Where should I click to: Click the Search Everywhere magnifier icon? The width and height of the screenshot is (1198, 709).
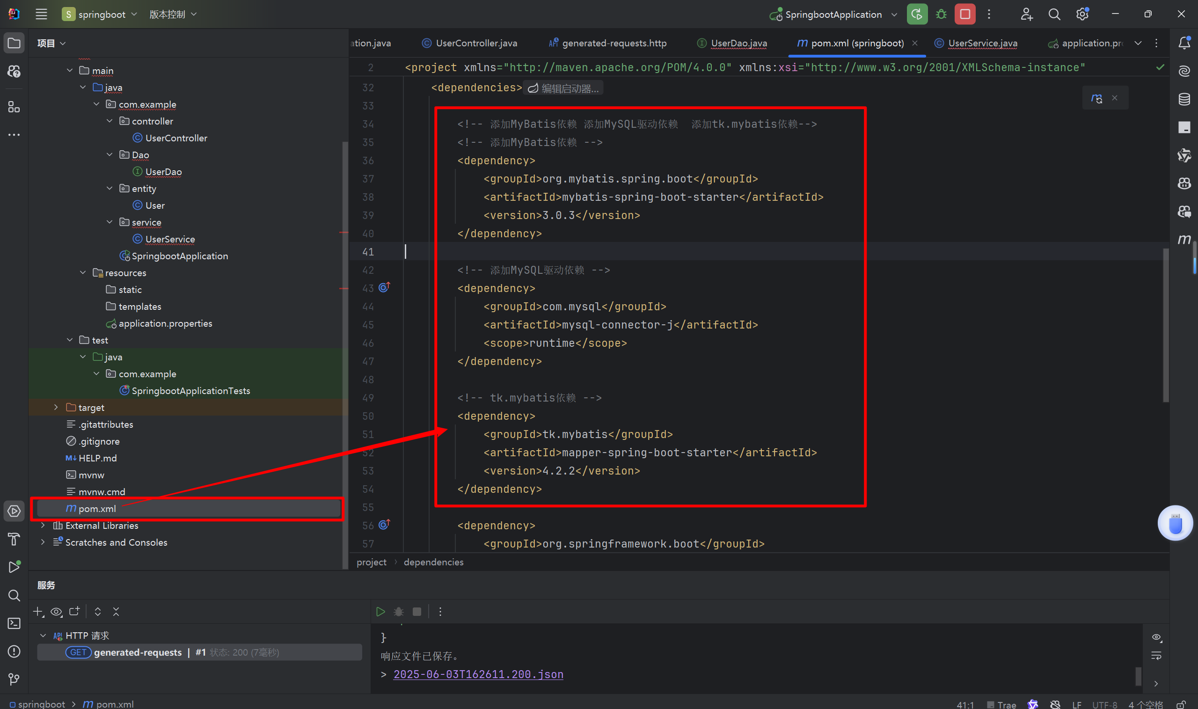[1054, 15]
